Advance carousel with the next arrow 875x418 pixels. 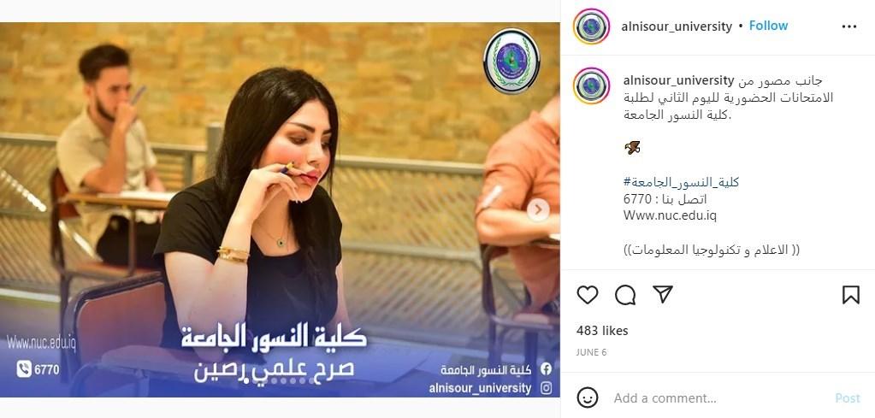pos(538,210)
